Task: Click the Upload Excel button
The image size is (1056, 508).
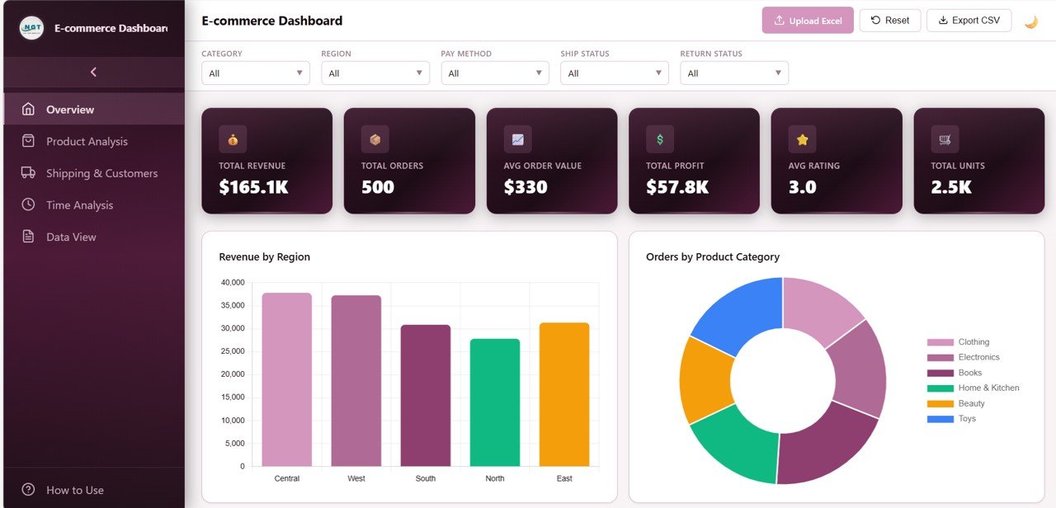Action: (807, 20)
